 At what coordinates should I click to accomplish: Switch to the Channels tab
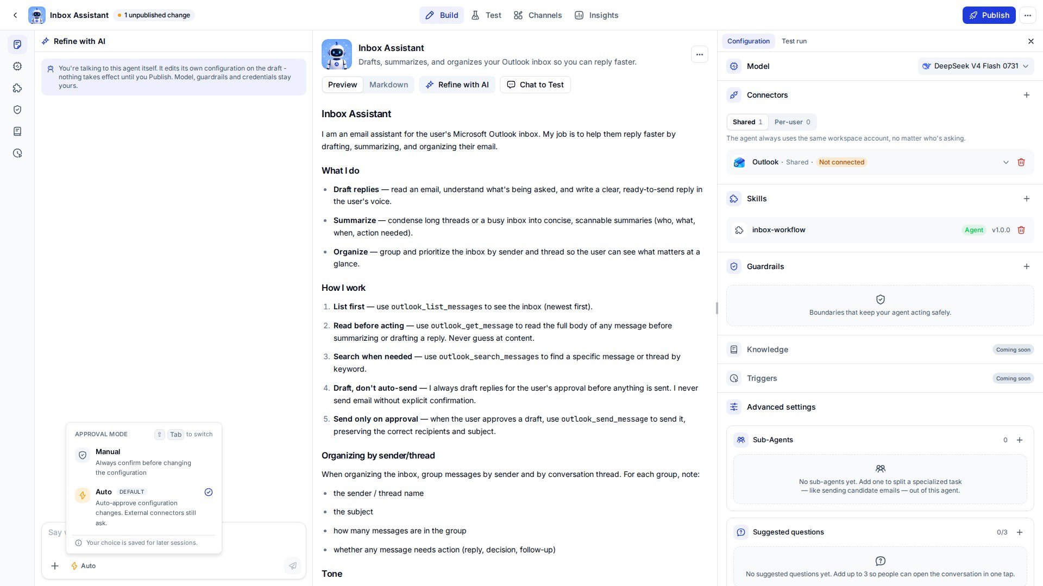pyautogui.click(x=538, y=15)
